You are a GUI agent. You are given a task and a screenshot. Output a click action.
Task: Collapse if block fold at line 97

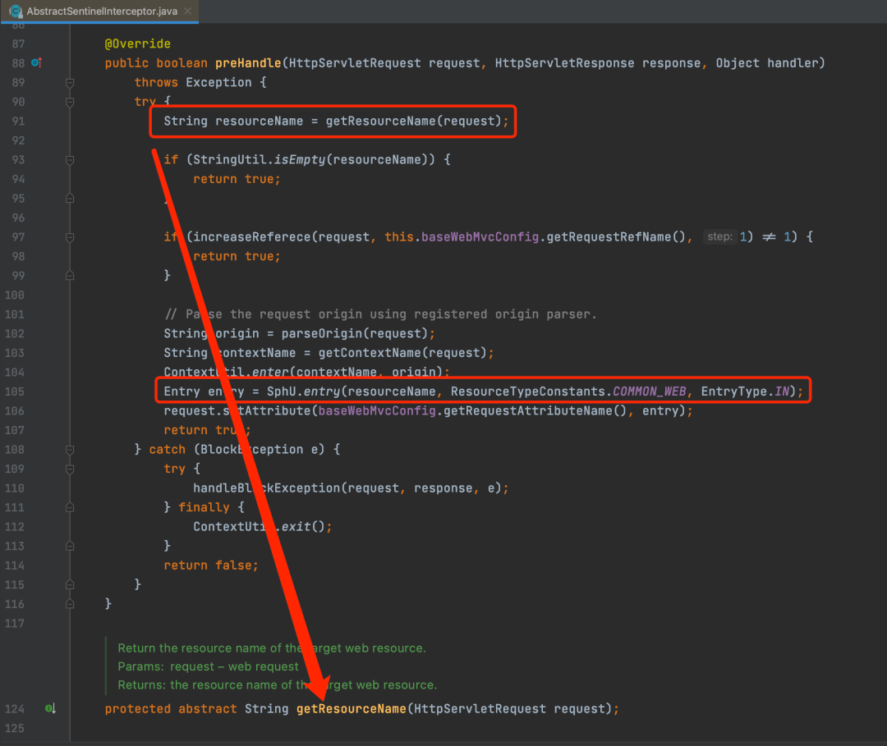(70, 238)
